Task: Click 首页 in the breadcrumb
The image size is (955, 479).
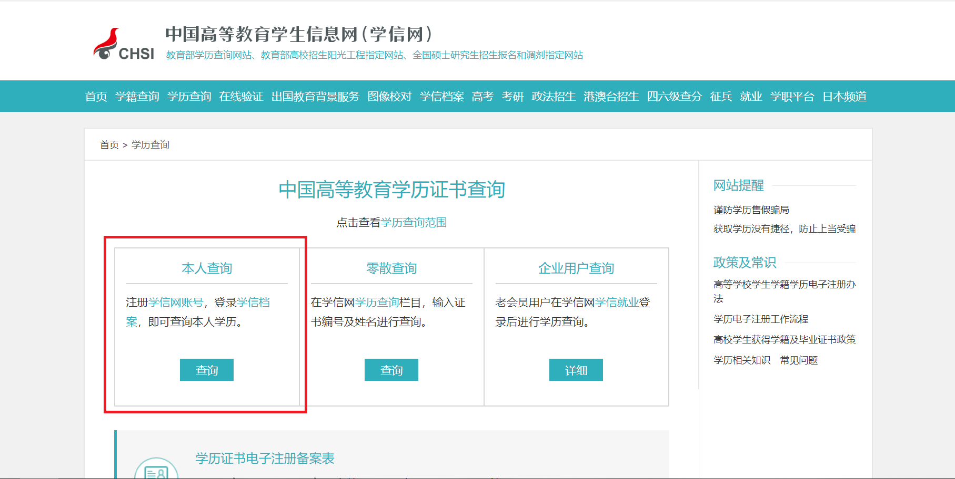Action: tap(109, 145)
